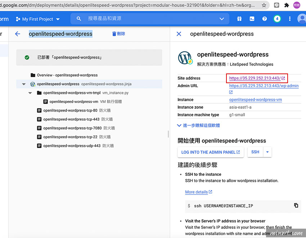This screenshot has height=238, width=306.
Task: Click the resource icon for openlitespeed-wordpress-tcp-7080
Action: pyautogui.click(x=39, y=128)
